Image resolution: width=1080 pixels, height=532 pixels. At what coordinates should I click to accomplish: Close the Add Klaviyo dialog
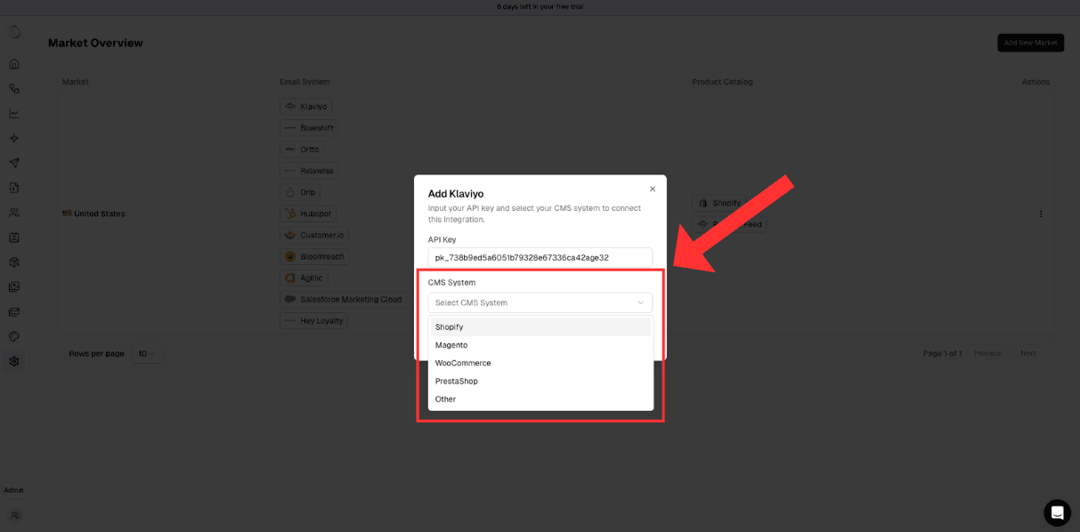[x=653, y=189]
